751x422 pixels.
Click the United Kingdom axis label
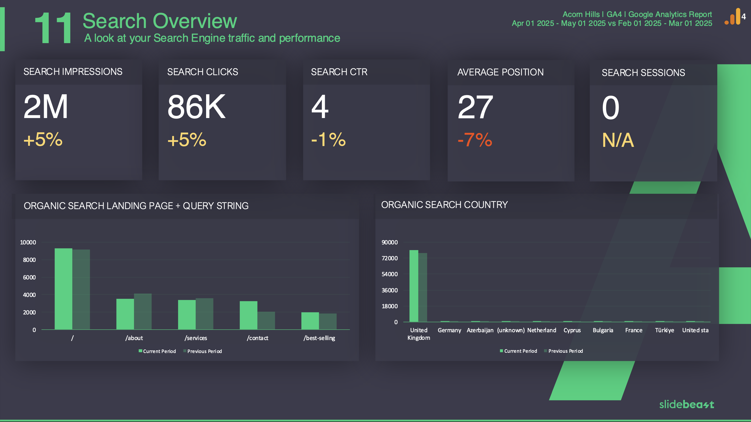[x=419, y=334]
